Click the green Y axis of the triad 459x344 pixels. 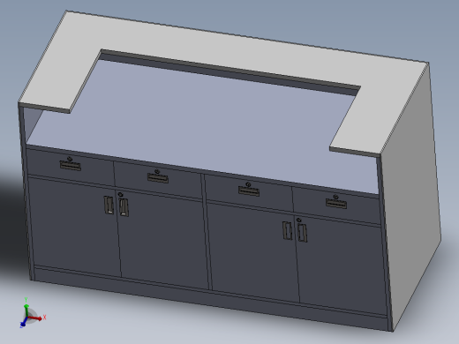[x=26, y=310]
